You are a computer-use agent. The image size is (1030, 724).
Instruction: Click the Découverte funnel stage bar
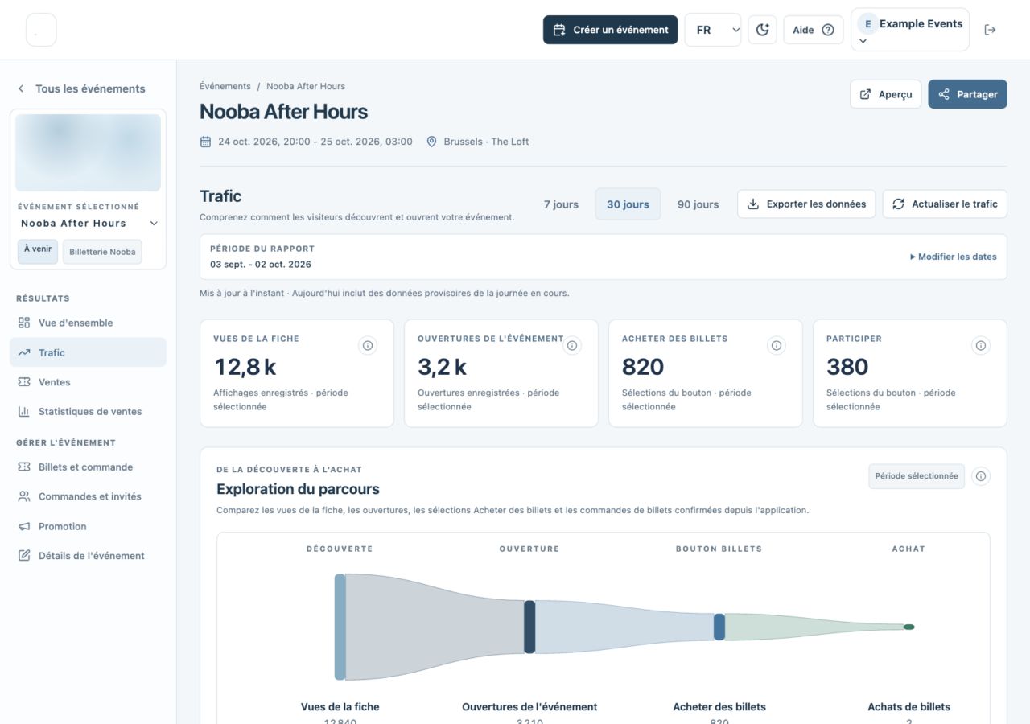(x=340, y=627)
